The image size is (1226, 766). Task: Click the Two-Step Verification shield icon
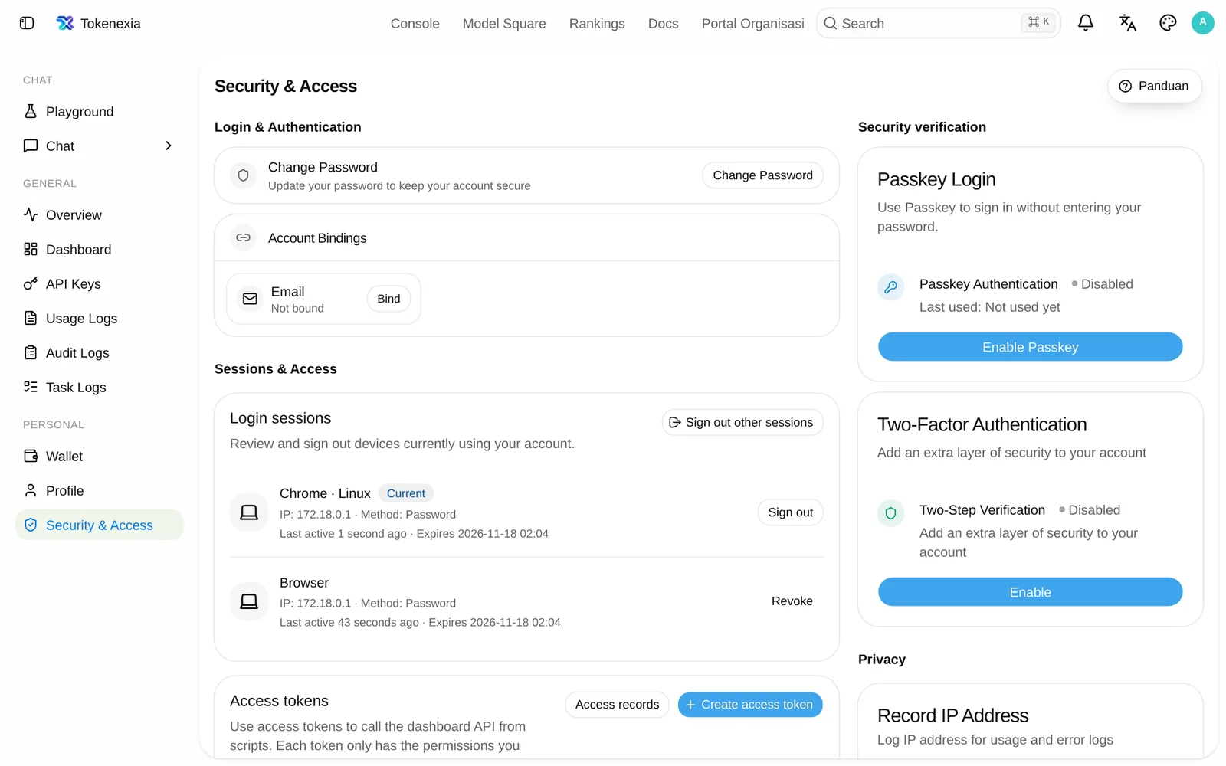tap(890, 513)
